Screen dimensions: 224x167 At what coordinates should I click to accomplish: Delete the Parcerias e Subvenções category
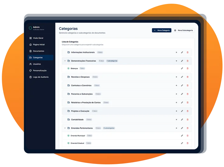187,94
